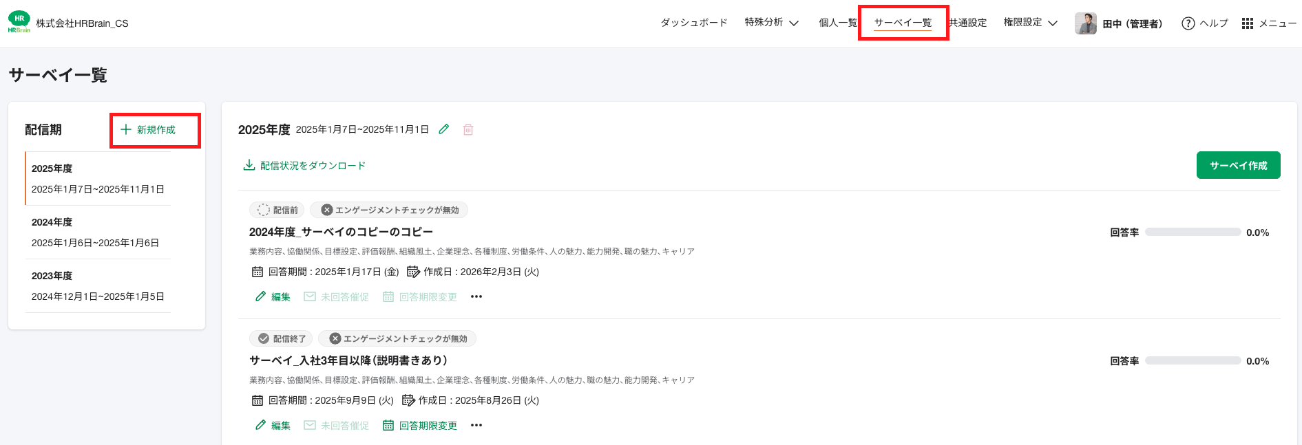The width and height of the screenshot is (1302, 445).
Task: Click the download icon for 配信状況
Action: [x=249, y=165]
